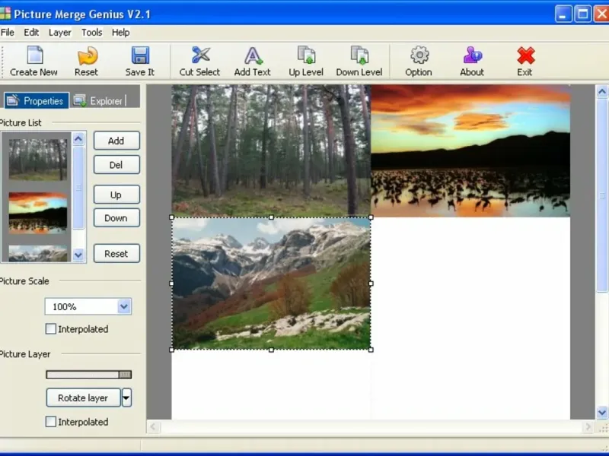Select the sunset lake picture on canvas

point(470,150)
